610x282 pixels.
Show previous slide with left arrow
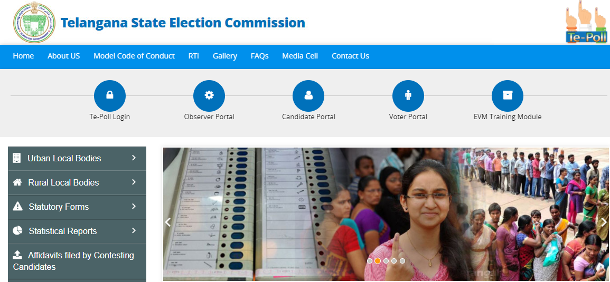168,222
